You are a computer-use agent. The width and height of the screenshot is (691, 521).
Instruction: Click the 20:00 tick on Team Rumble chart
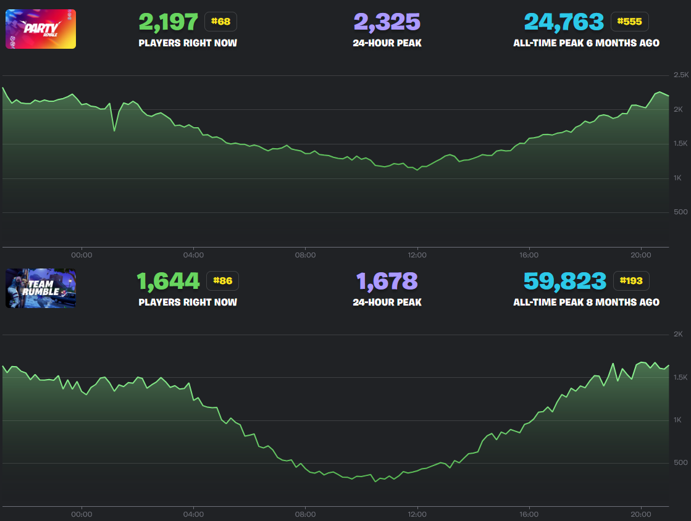pyautogui.click(x=640, y=514)
